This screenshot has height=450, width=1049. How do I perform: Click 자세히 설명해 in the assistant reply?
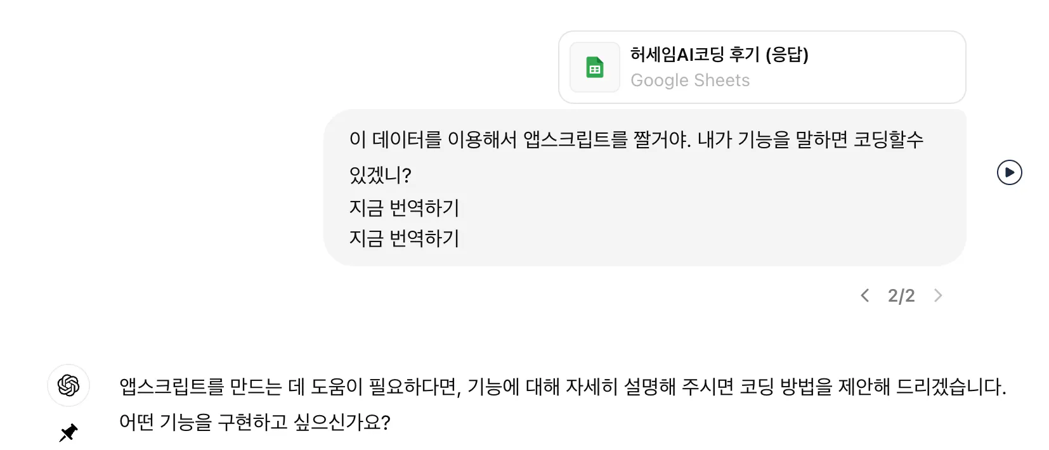point(620,387)
